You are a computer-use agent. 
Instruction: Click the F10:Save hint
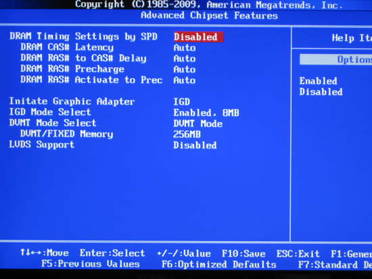coord(243,254)
